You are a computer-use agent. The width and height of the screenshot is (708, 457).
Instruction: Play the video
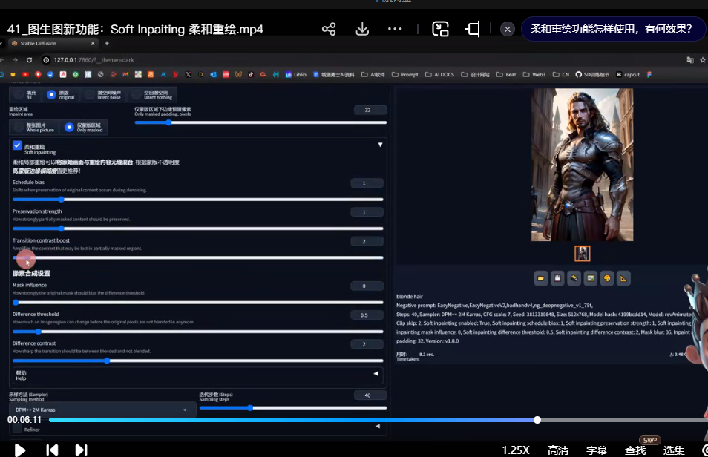pos(20,450)
